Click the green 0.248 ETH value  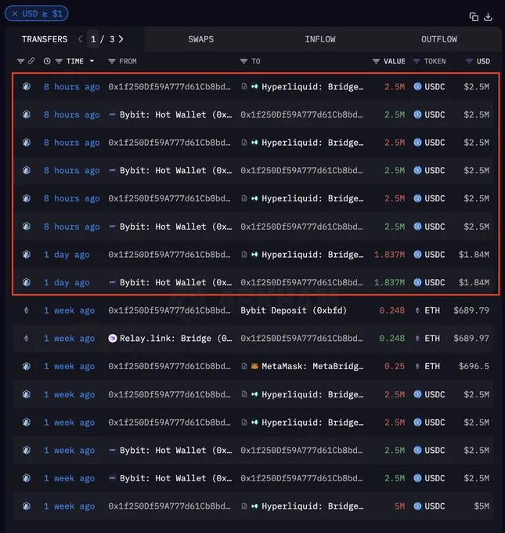pyautogui.click(x=392, y=339)
